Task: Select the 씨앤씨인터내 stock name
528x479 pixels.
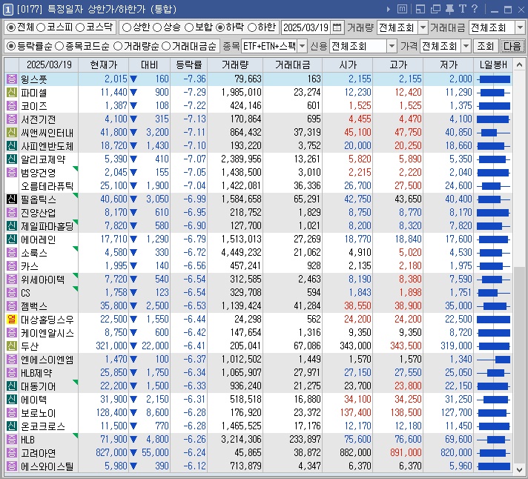Action: tap(47, 133)
